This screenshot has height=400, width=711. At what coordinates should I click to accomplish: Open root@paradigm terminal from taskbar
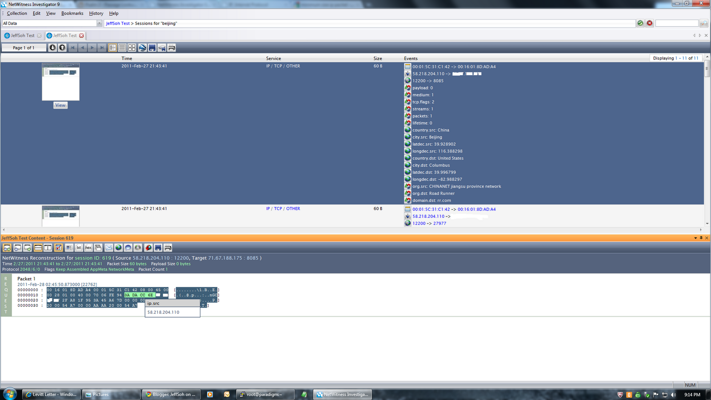click(x=265, y=394)
